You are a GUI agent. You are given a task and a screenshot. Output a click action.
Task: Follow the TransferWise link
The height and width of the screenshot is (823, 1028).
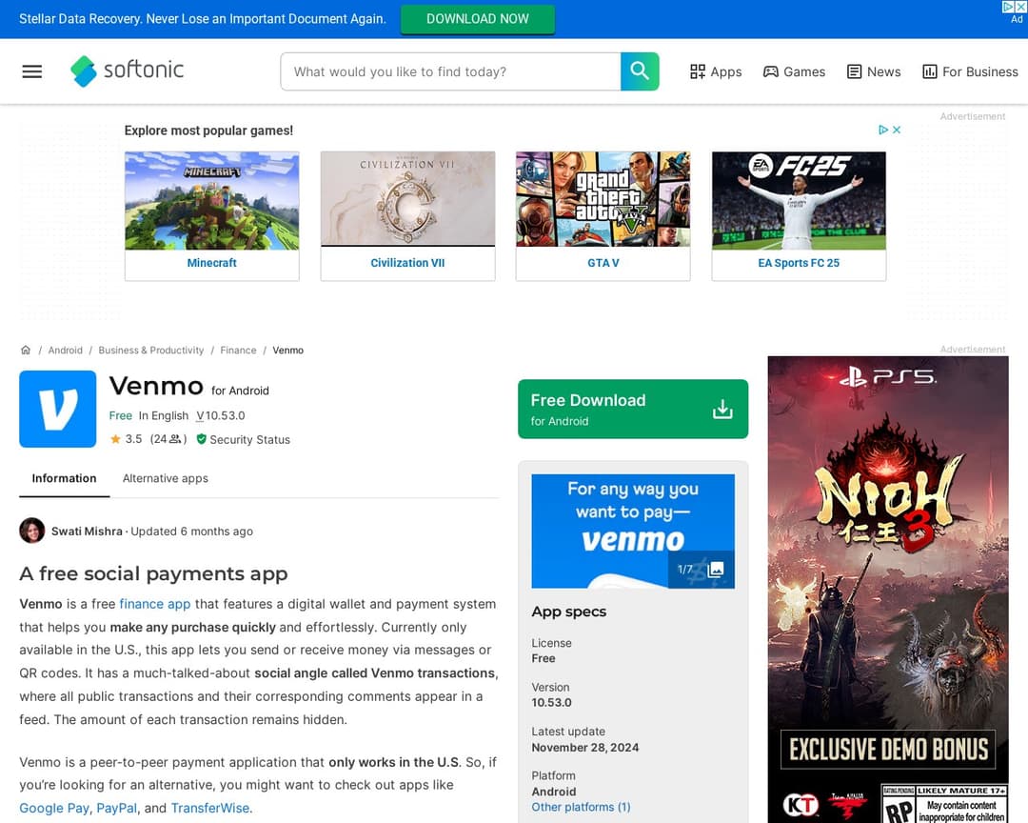tap(209, 808)
